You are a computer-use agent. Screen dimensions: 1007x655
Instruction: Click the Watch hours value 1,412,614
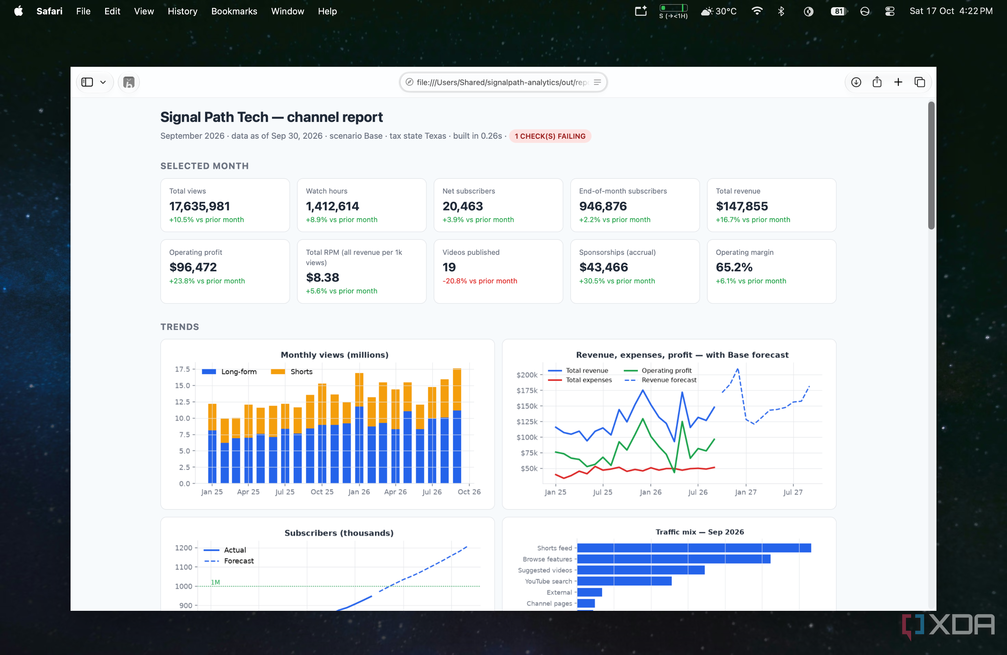pos(333,206)
